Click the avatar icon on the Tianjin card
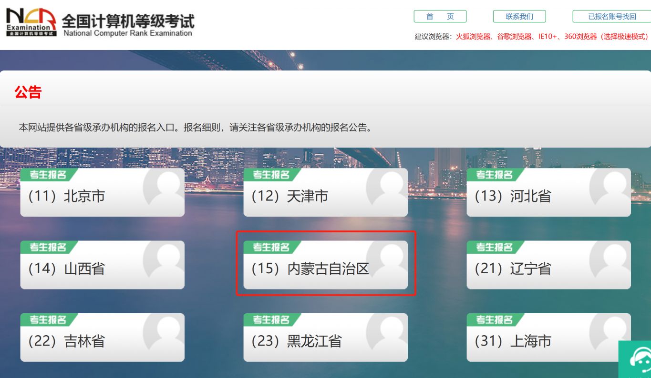Screen dimensions: 651x378 (x=387, y=187)
